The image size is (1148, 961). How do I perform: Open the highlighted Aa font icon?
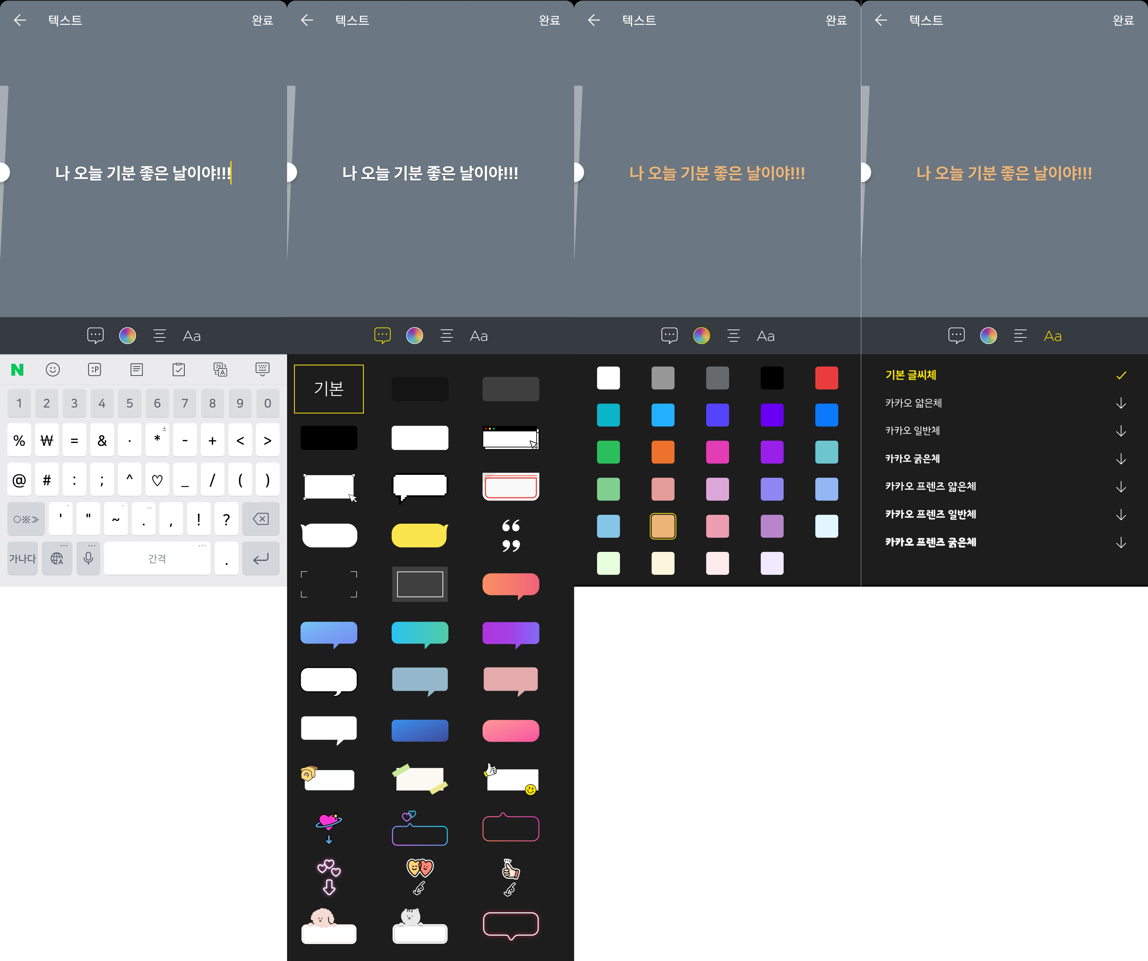(x=1052, y=336)
